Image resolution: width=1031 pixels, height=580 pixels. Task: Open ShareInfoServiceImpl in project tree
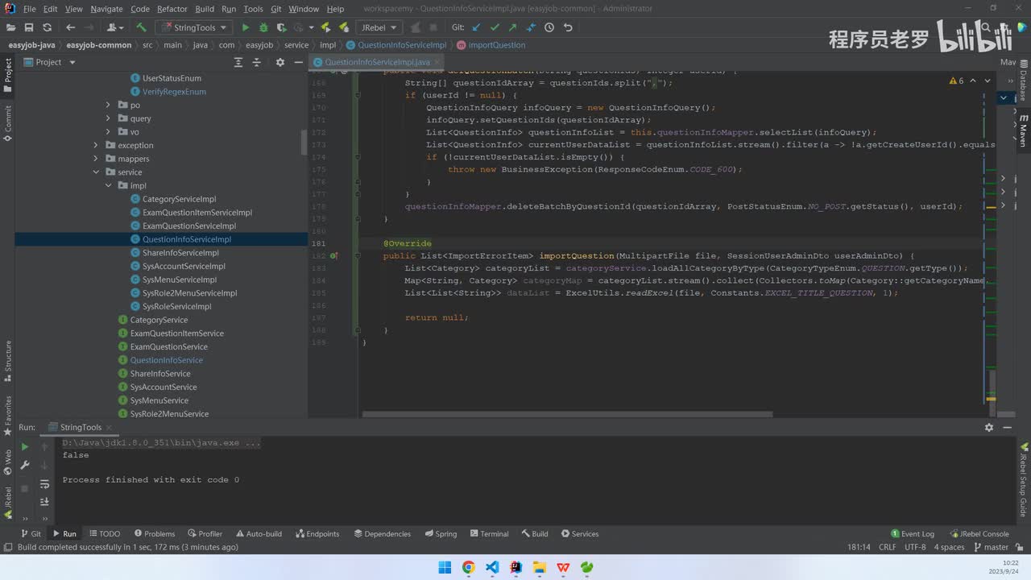coord(180,253)
